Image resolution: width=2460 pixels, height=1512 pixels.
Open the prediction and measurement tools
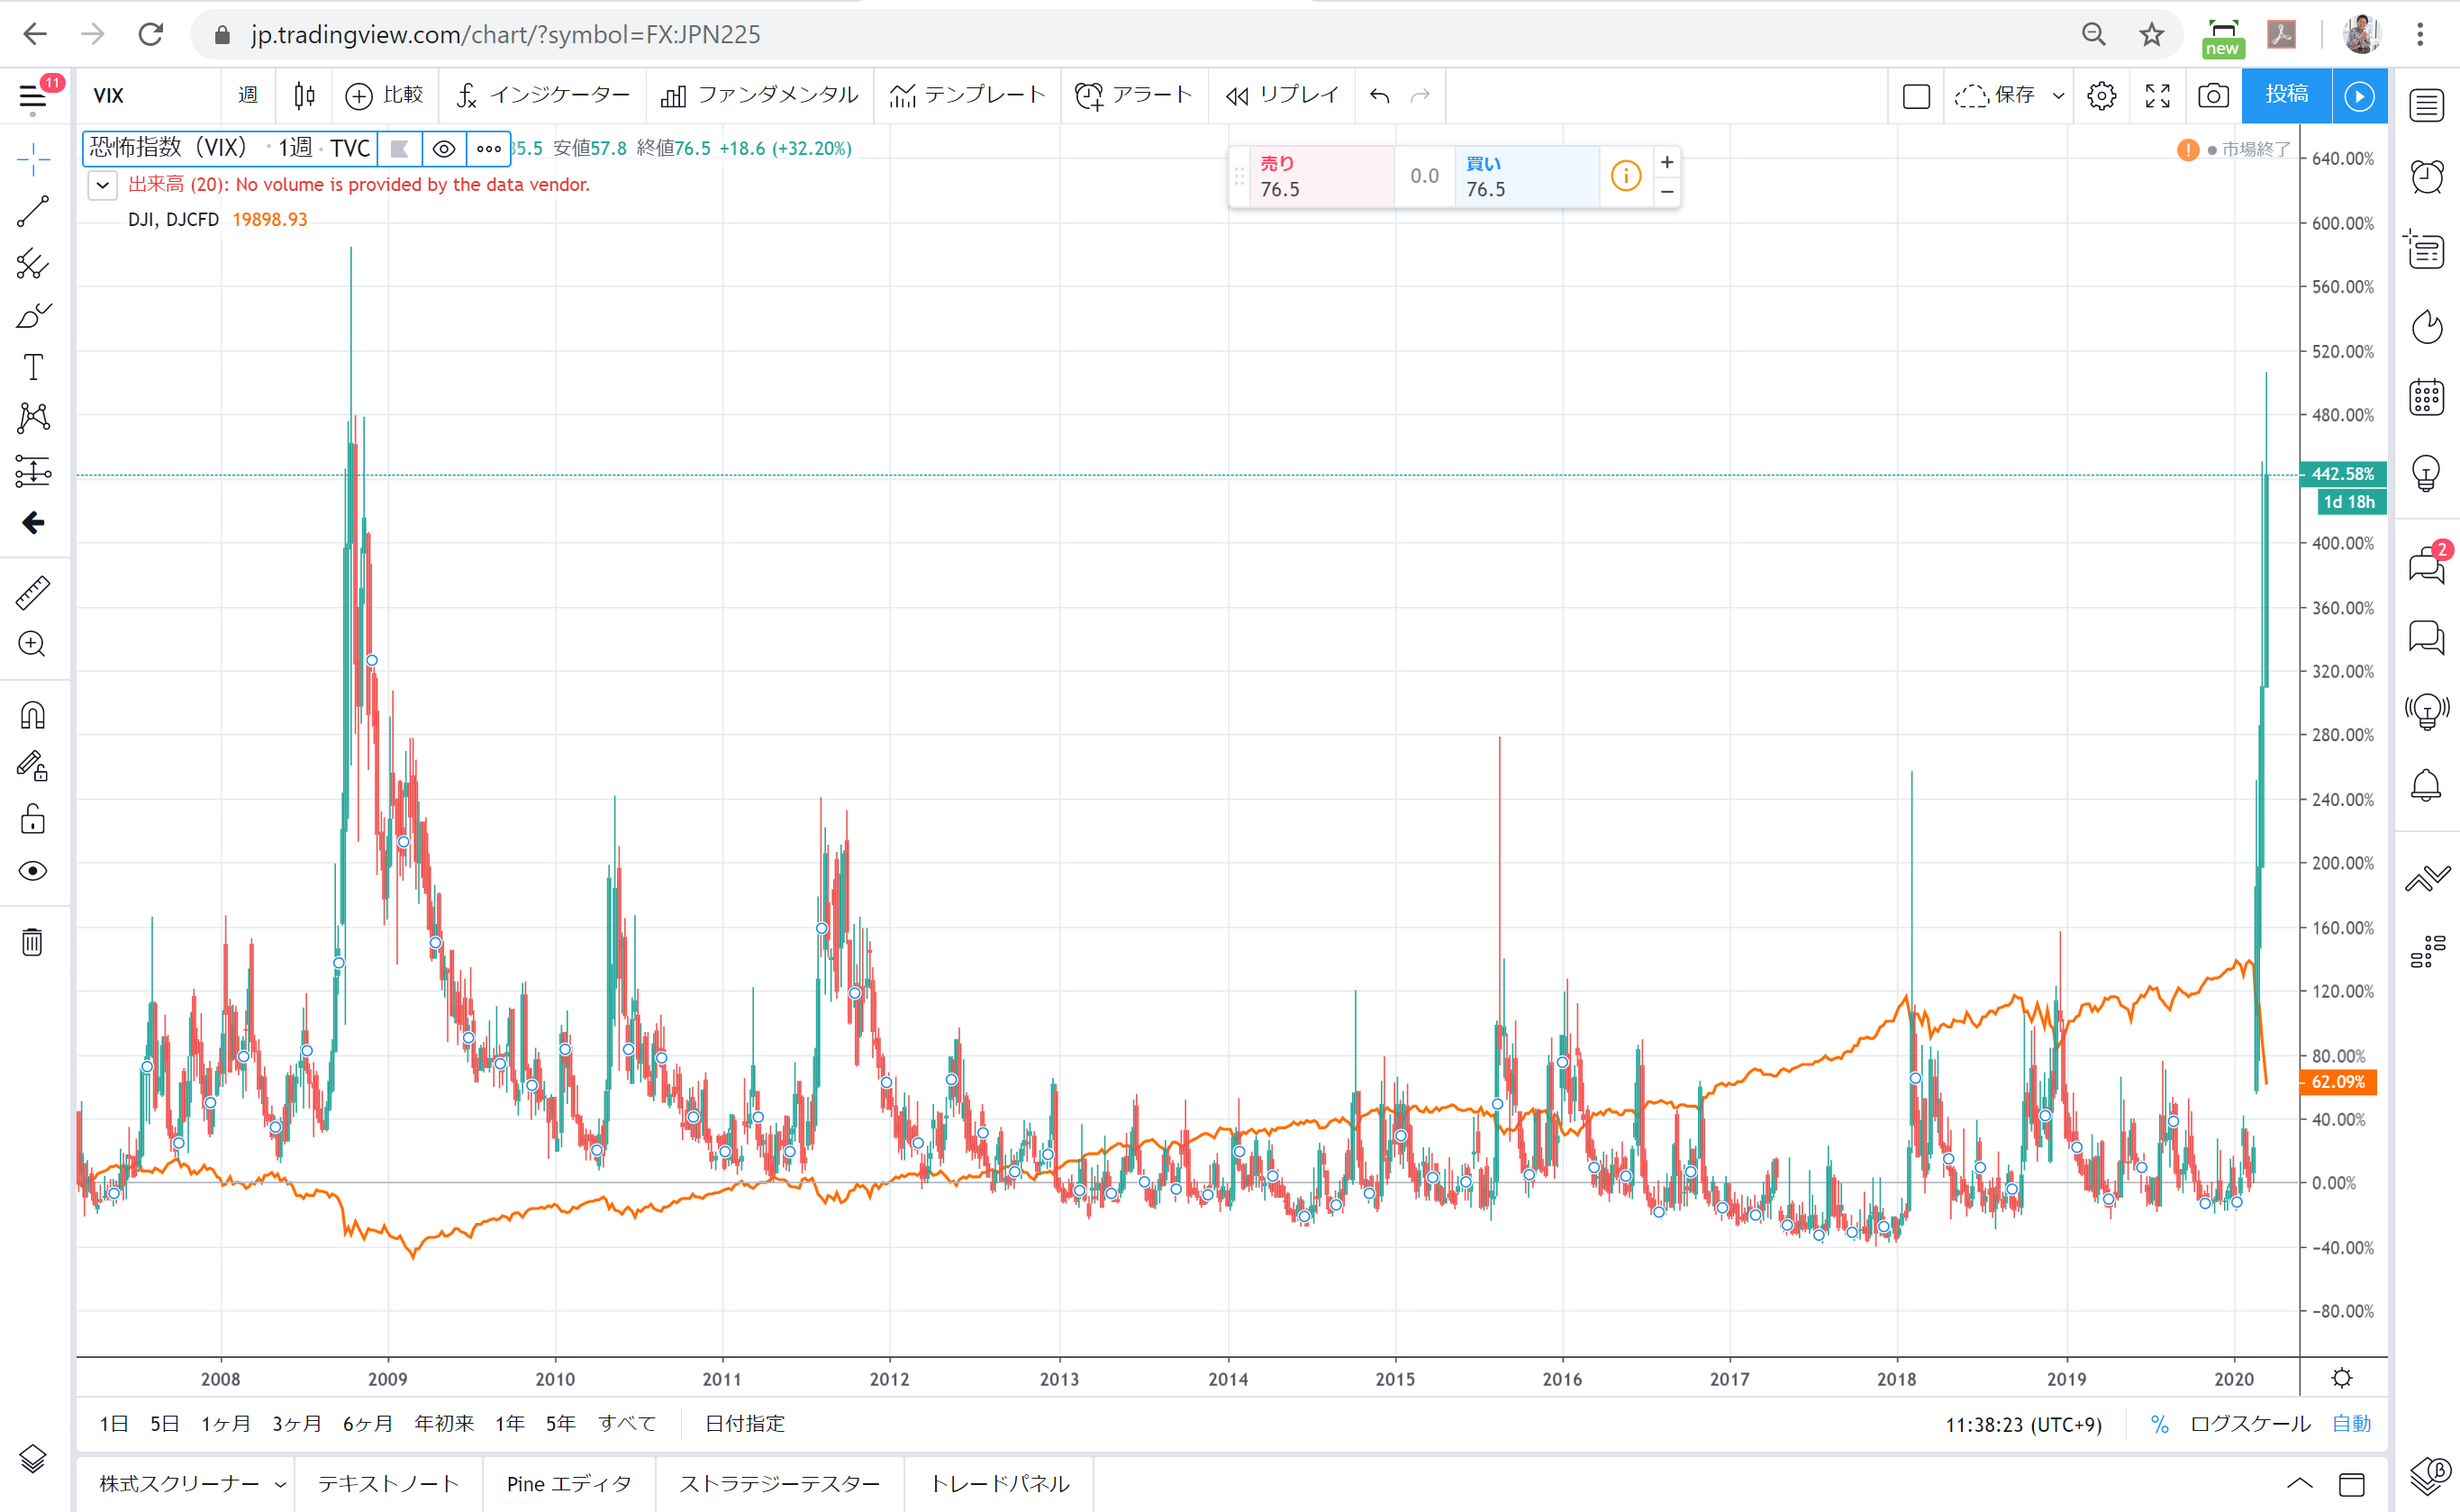(x=33, y=471)
